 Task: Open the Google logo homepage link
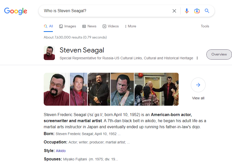16,11
